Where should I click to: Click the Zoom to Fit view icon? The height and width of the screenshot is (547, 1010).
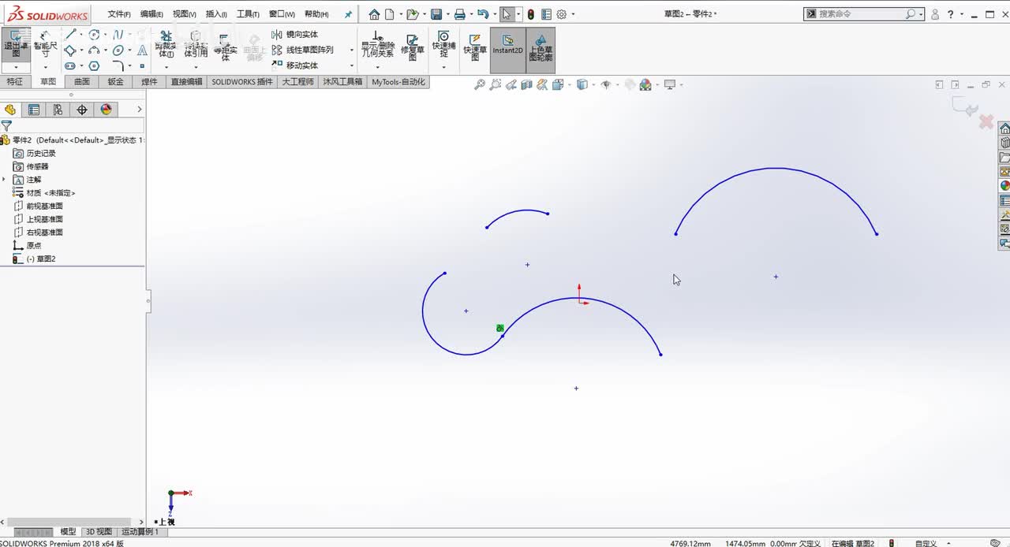[x=479, y=85]
